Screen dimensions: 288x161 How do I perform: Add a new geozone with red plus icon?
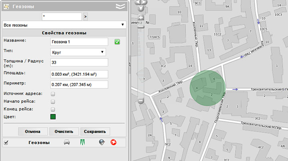click(x=113, y=142)
